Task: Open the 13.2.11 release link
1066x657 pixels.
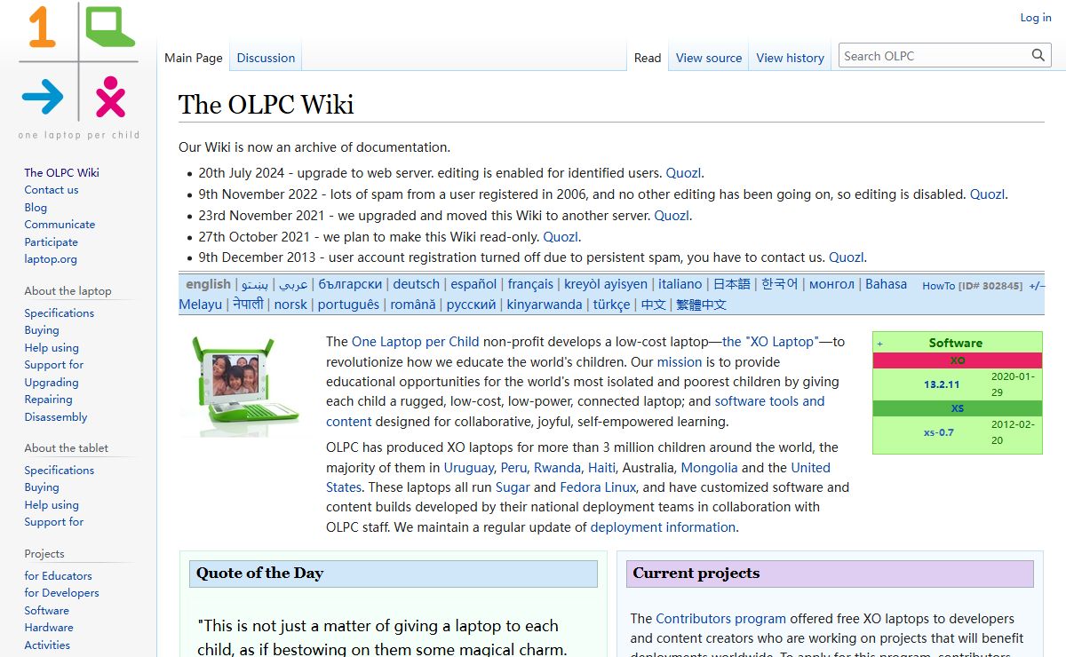Action: tap(942, 384)
